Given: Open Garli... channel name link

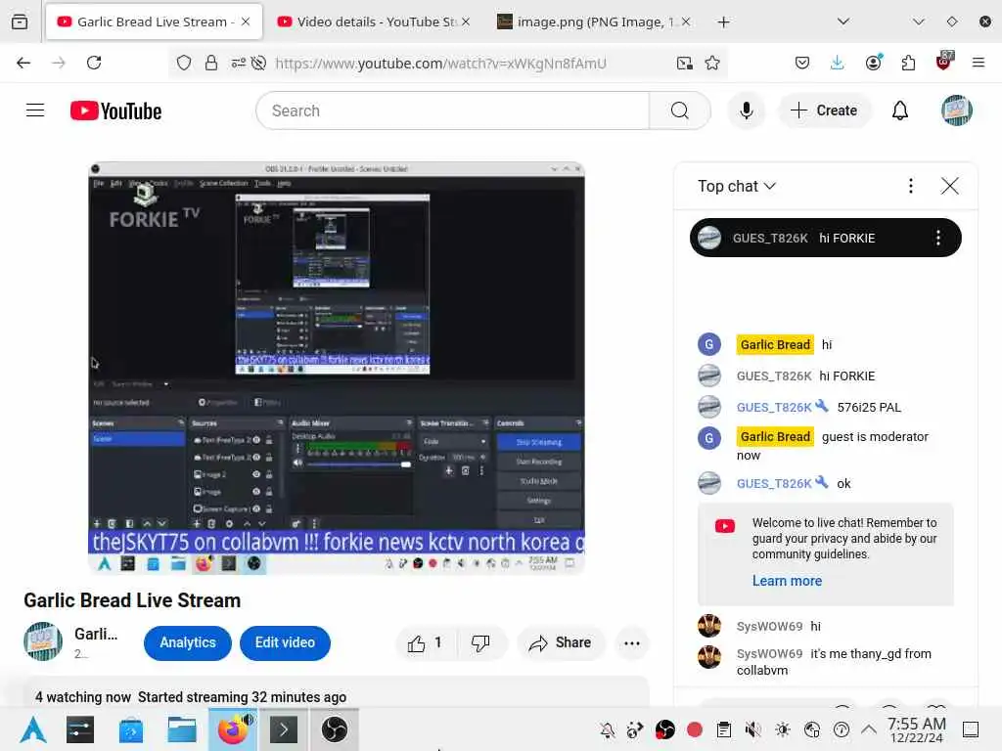Looking at the screenshot, I should click(96, 634).
